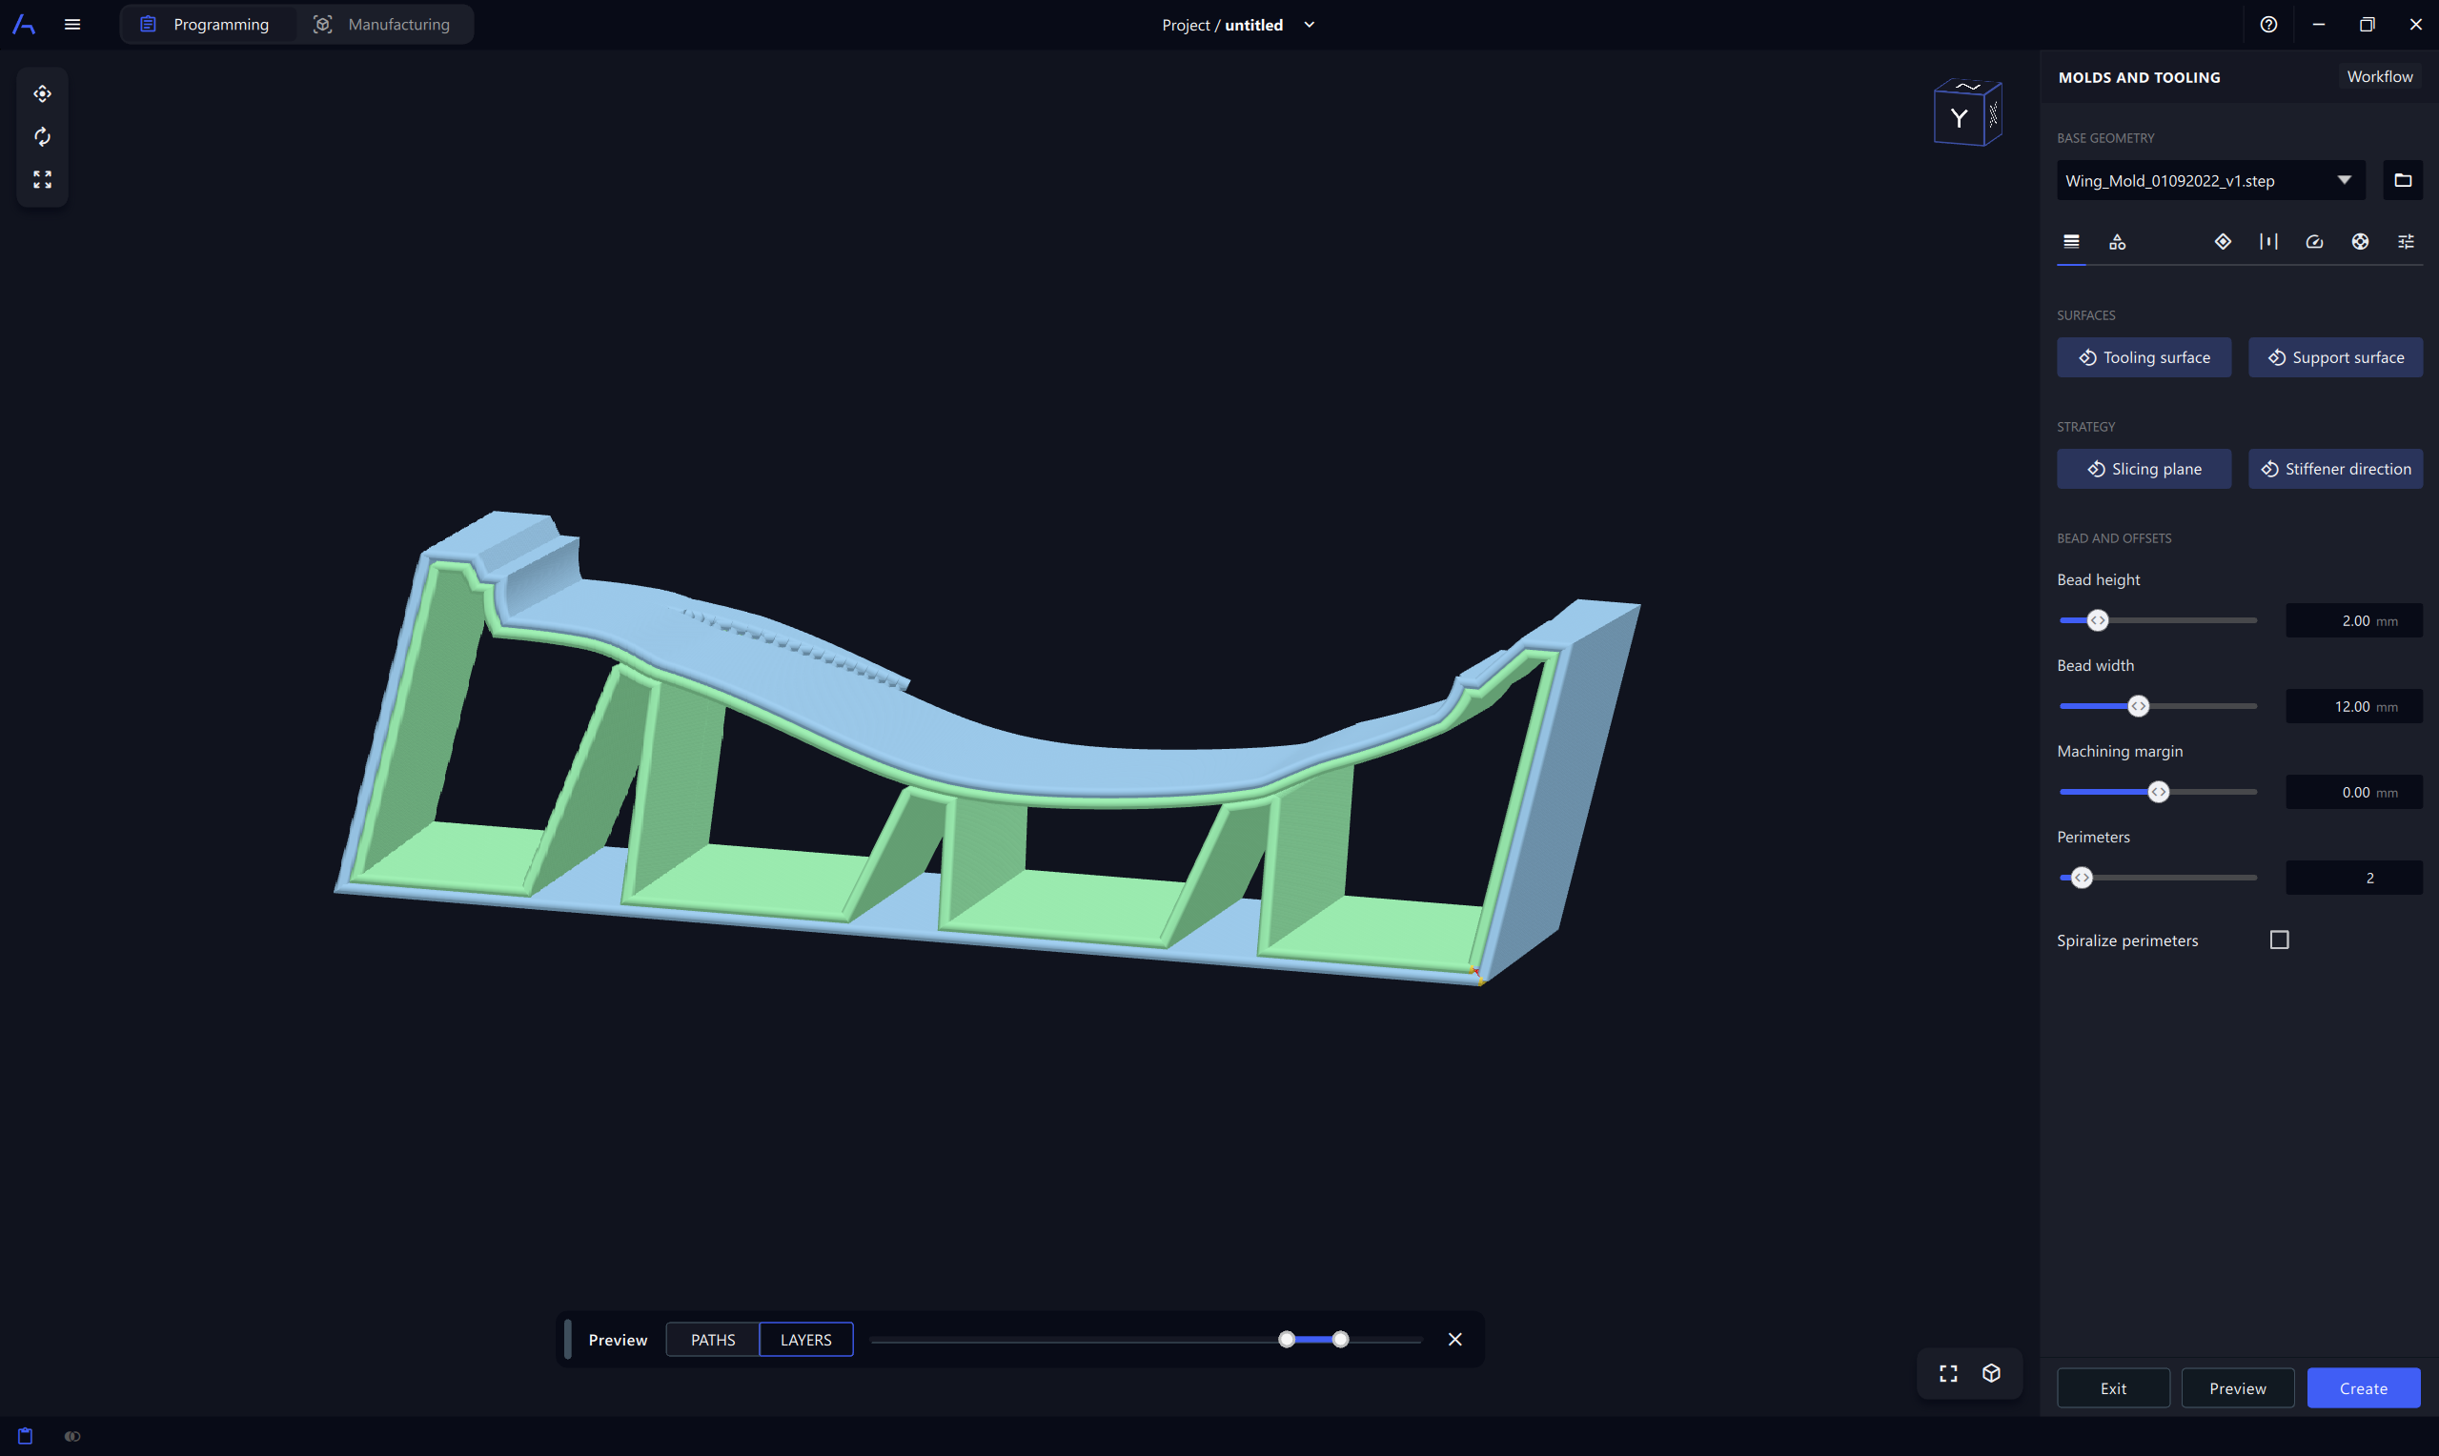
Task: Switch preview to PATHS mode
Action: [713, 1339]
